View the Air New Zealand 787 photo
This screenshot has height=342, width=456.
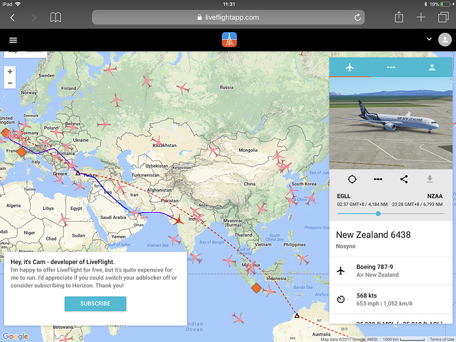(390, 123)
